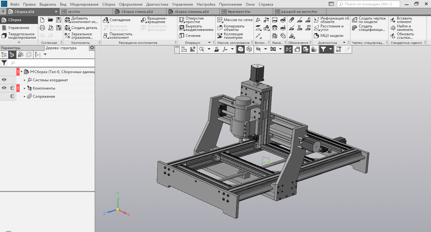Open the Отверстие простое tool
This screenshot has height=232, width=431.
tap(191, 20)
